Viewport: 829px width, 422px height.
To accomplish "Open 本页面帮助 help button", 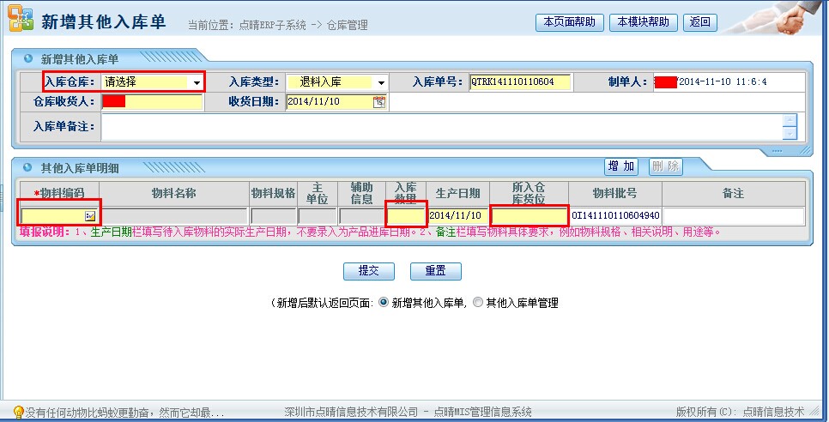I will (569, 22).
